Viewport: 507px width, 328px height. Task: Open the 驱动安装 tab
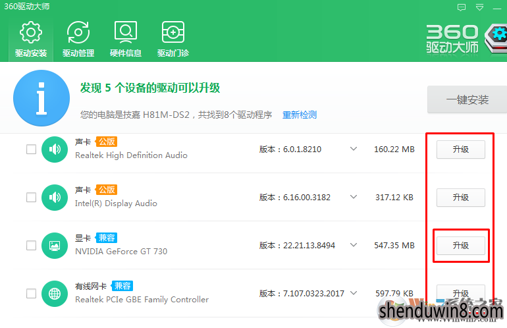(x=31, y=40)
